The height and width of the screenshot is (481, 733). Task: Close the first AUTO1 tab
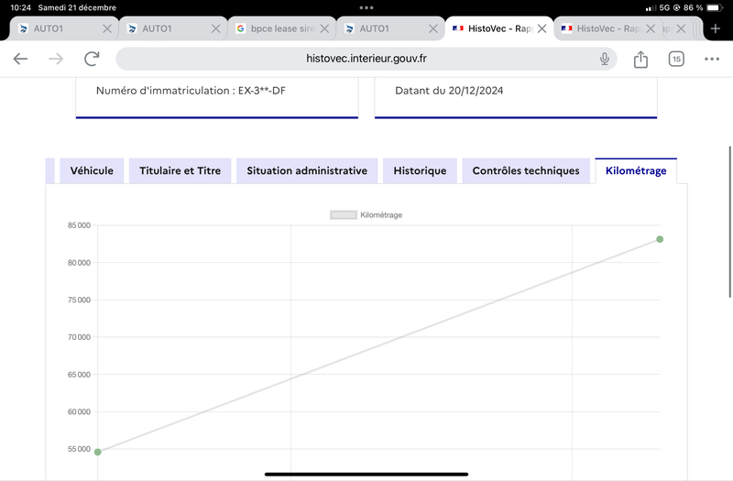click(x=107, y=28)
